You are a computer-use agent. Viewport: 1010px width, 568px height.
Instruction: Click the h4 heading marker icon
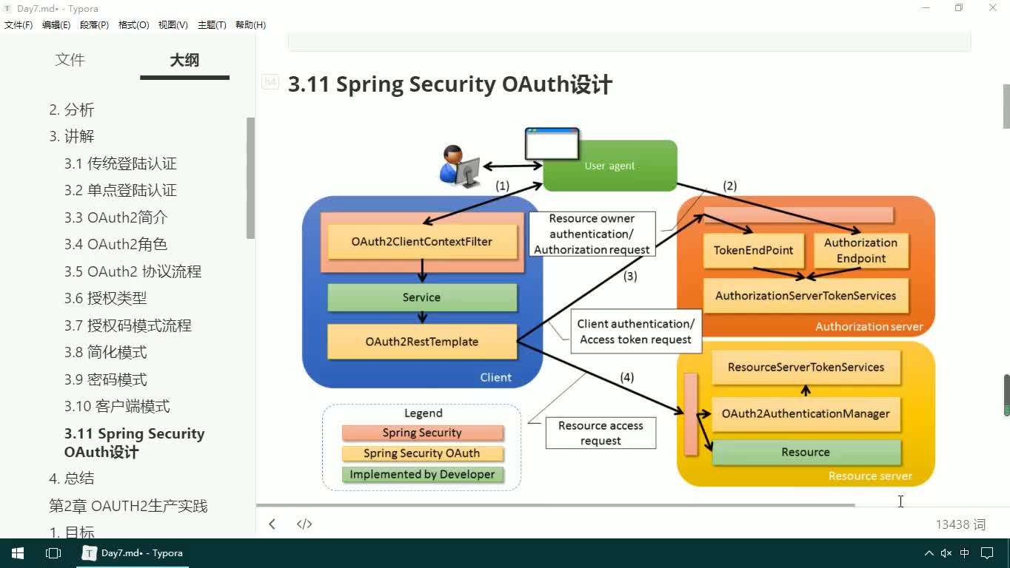point(270,82)
